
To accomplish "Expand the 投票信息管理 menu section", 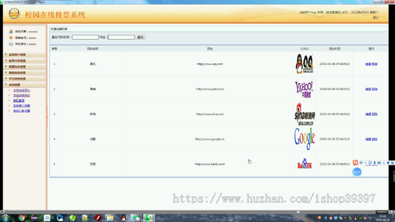I will [25, 67].
